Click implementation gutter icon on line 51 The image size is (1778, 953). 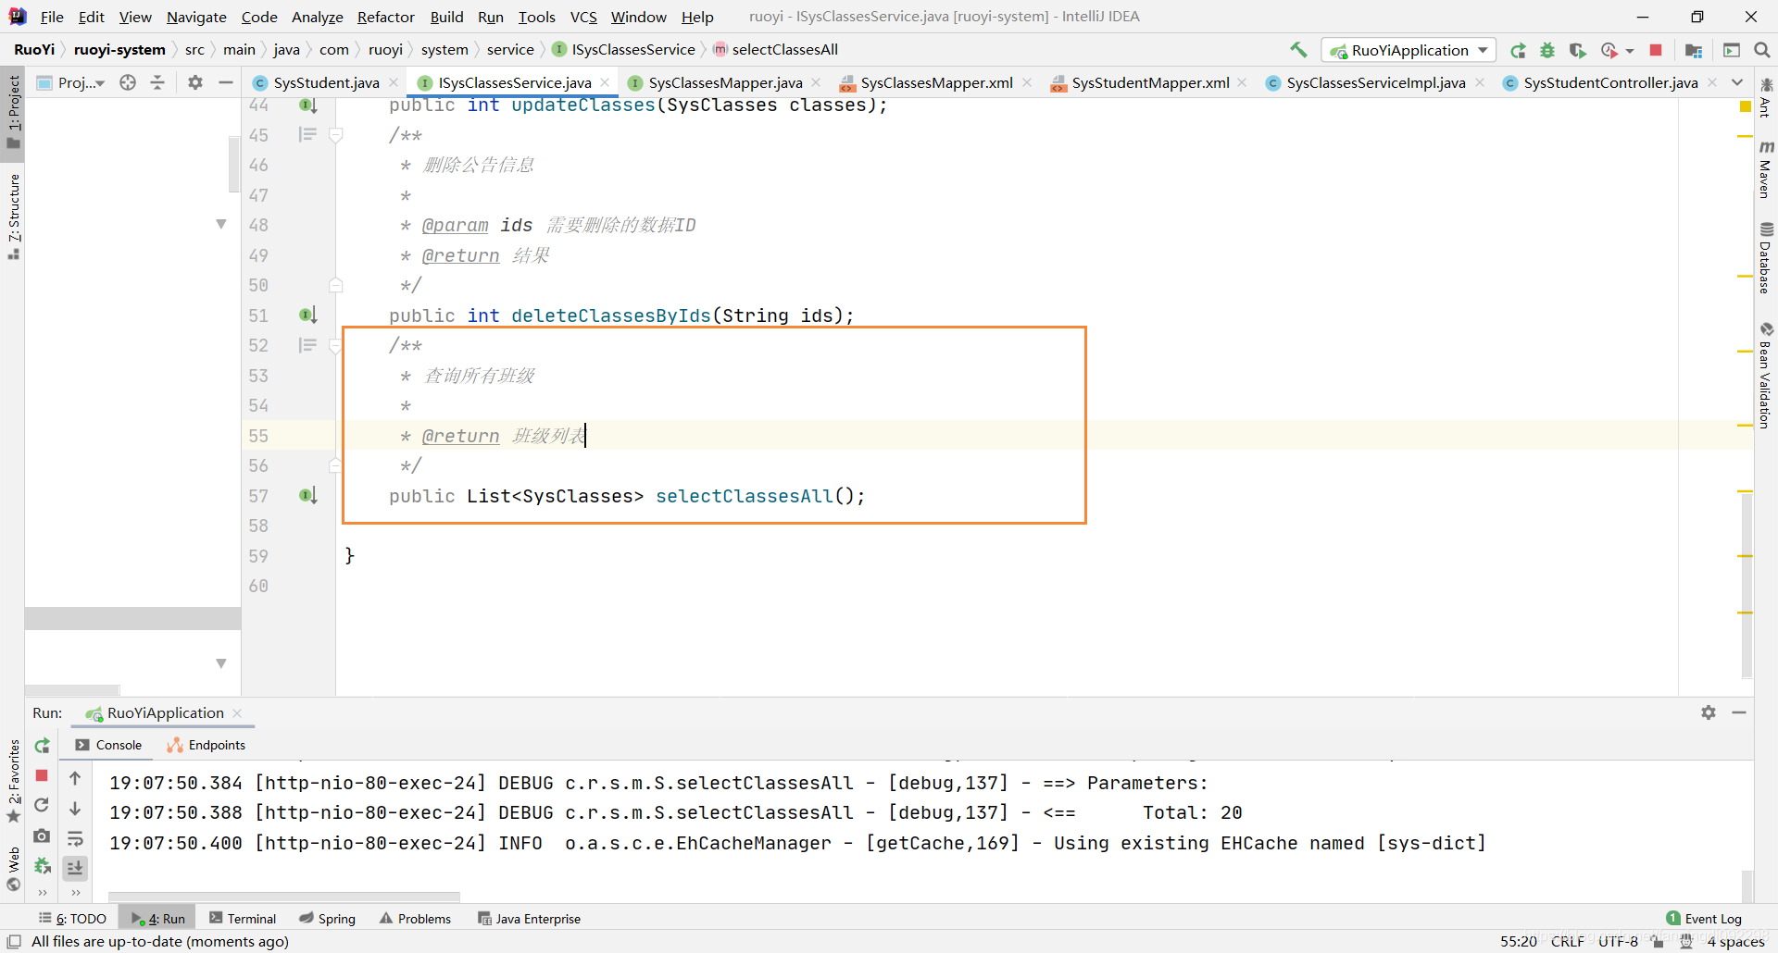point(308,316)
